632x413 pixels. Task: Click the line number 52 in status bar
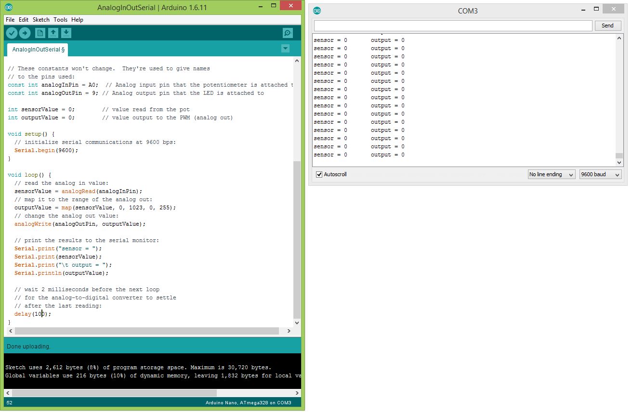pyautogui.click(x=9, y=402)
